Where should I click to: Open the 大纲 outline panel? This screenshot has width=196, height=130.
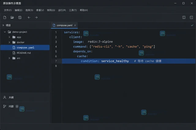tap(11, 97)
